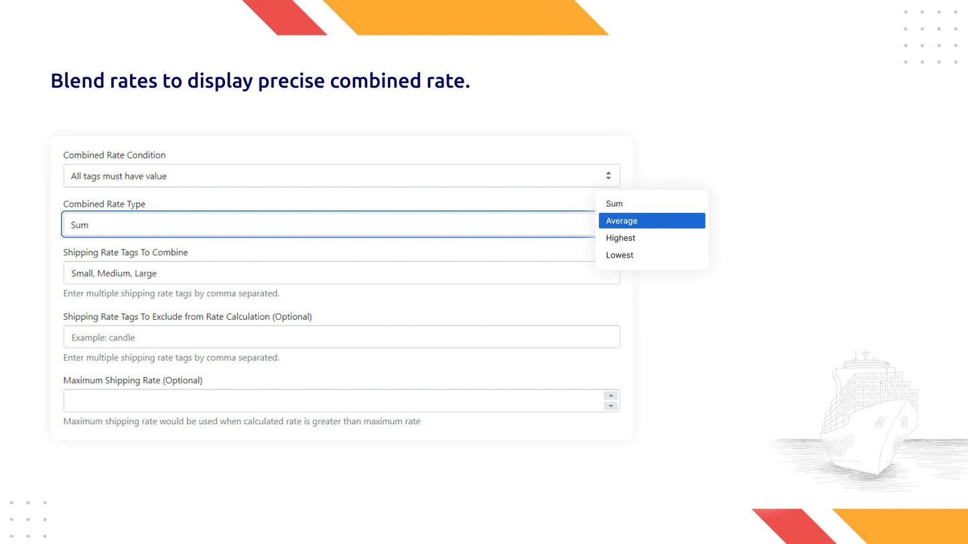Click inside the Shipping Rate Tags To Combine field
Screen dimensions: 968x544
click(341, 273)
